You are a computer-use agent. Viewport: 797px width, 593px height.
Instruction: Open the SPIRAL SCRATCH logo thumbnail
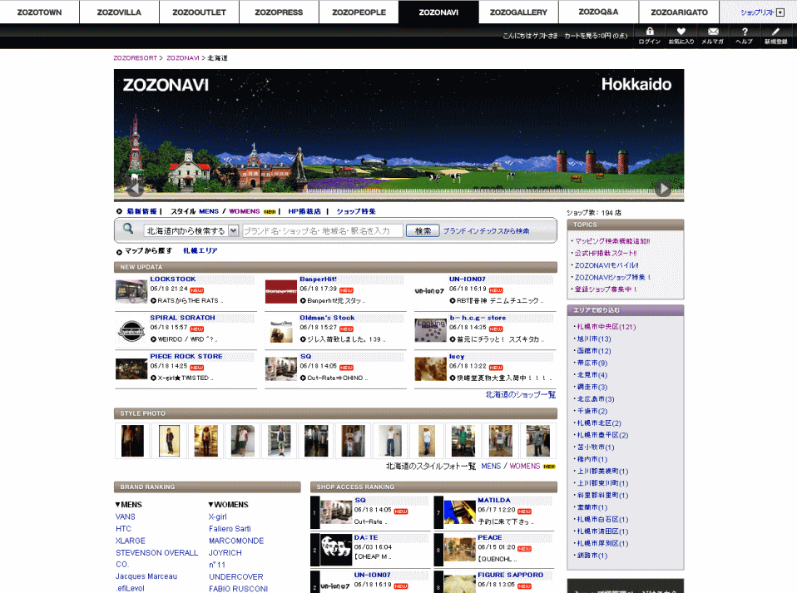tap(131, 330)
